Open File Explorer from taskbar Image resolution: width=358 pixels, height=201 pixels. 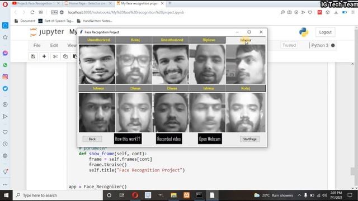[173, 195]
